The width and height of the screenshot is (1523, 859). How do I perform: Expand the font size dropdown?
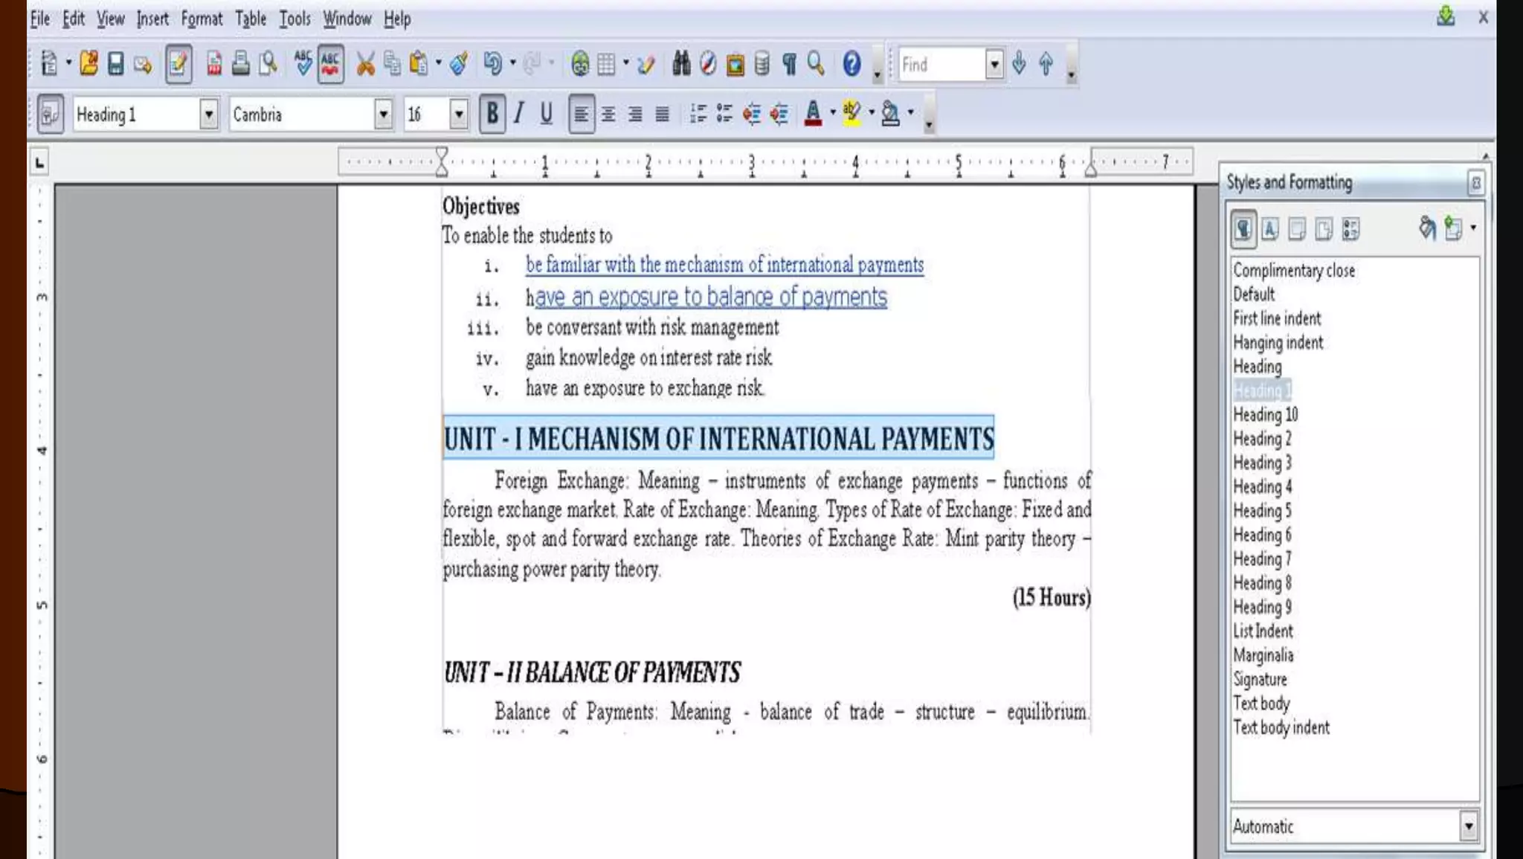tap(459, 115)
